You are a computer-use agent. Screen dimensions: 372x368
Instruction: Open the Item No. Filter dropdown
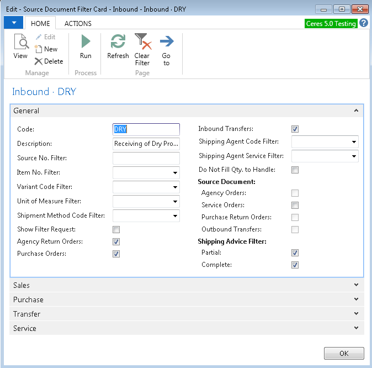click(175, 173)
